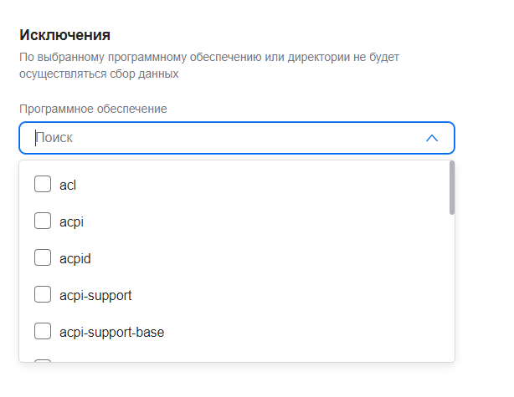Click the Исключения section heading
This screenshot has height=397, width=514.
[x=64, y=35]
